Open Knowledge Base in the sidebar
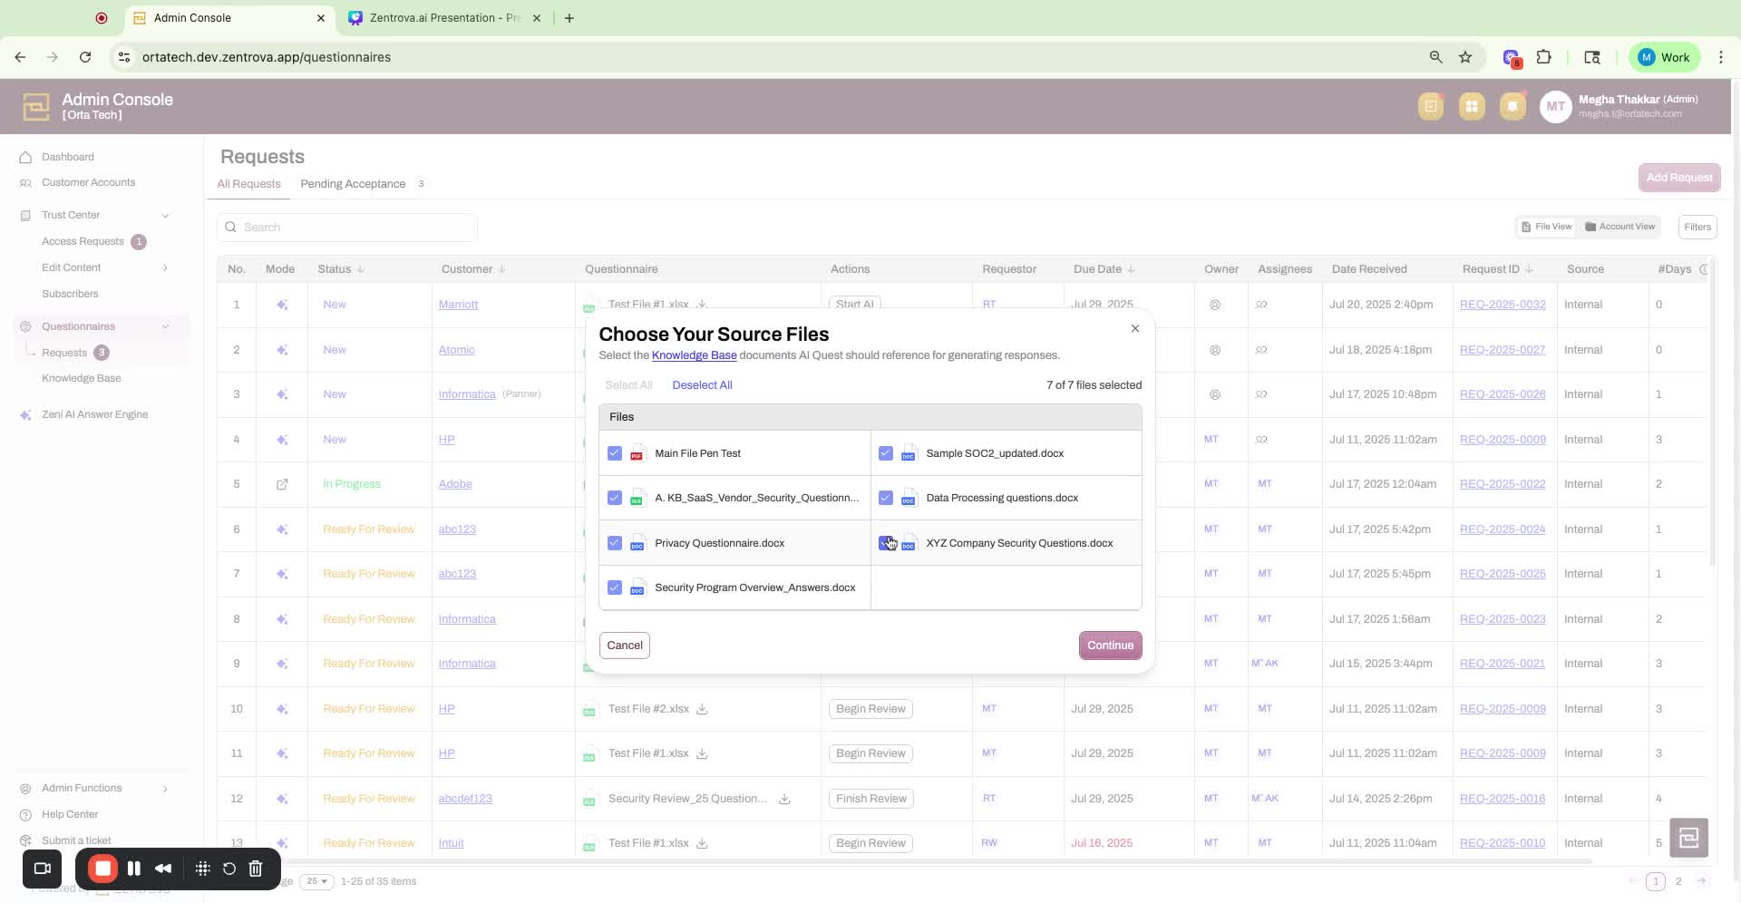Image resolution: width=1741 pixels, height=903 pixels. pos(81,378)
